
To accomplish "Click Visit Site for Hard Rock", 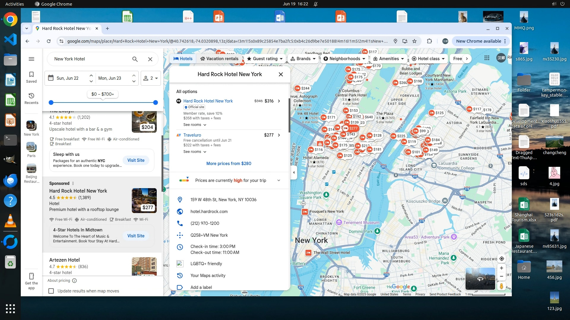I will coord(136,236).
